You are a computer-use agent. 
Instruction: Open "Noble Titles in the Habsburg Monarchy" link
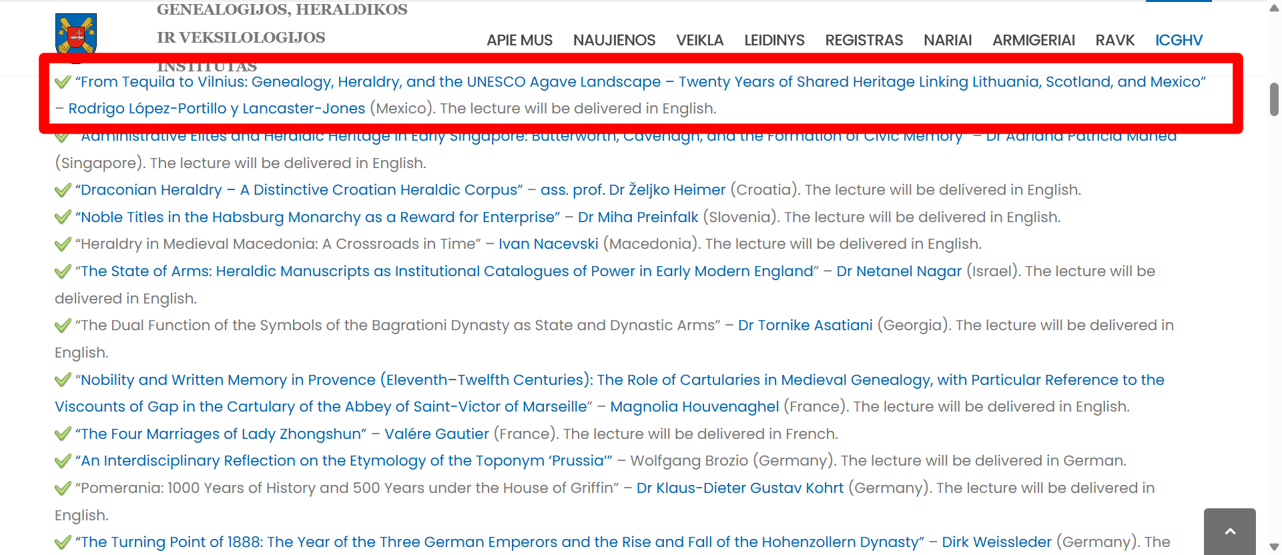click(x=318, y=217)
